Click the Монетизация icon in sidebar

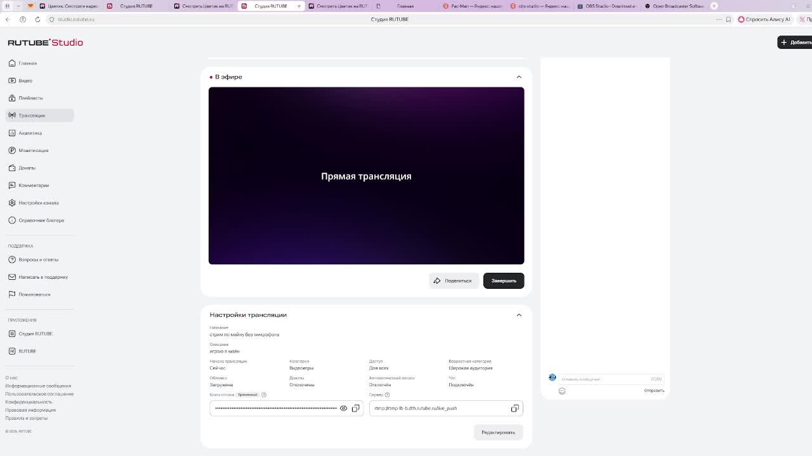point(12,150)
